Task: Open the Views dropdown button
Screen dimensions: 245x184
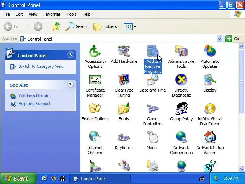Action: (x=130, y=26)
